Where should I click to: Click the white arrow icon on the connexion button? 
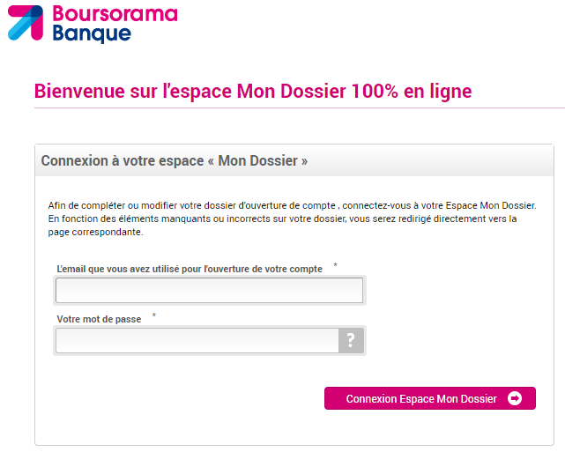(x=515, y=398)
